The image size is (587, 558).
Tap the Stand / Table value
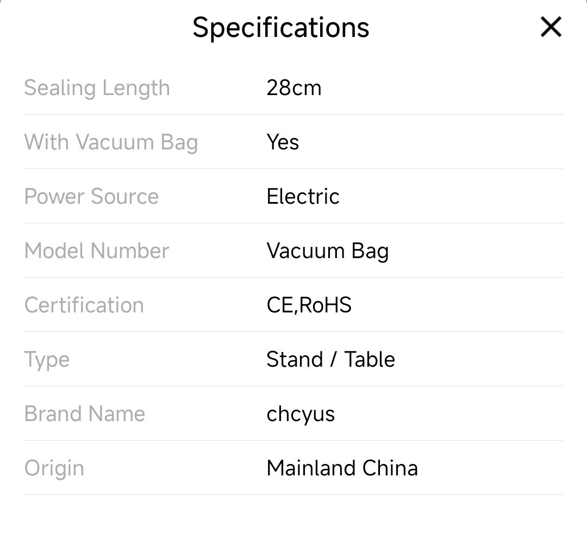point(330,360)
